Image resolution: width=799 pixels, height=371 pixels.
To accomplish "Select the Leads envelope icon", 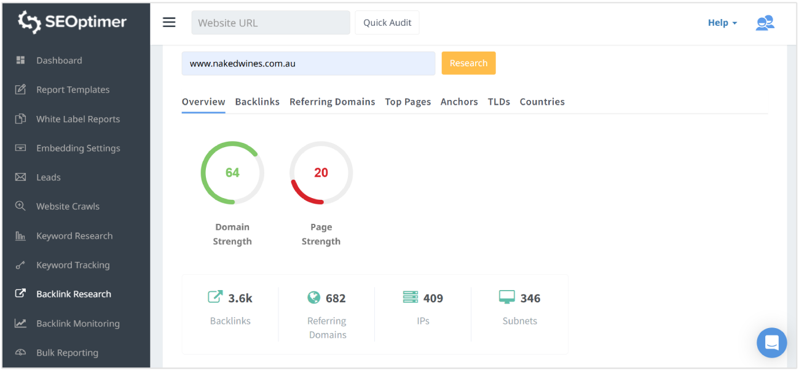I will point(22,177).
